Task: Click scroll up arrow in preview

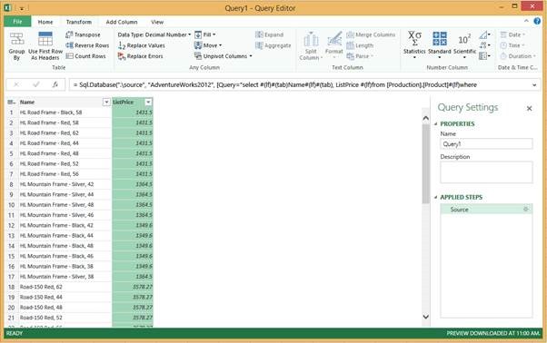Action: [425, 119]
